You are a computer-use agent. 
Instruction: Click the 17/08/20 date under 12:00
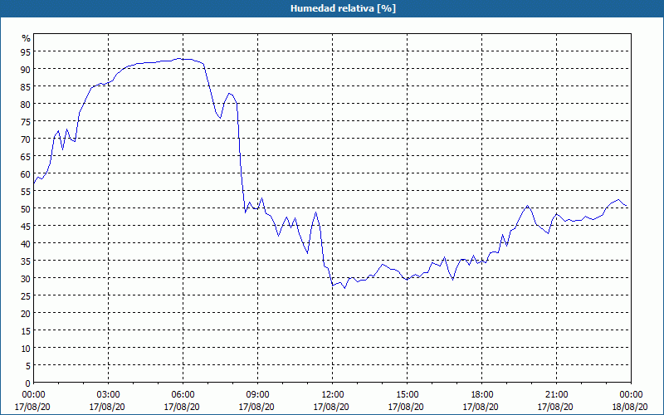331,407
